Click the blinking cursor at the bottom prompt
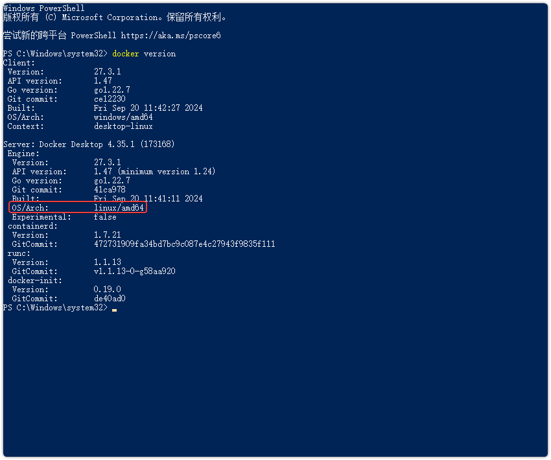The image size is (551, 460). click(114, 310)
